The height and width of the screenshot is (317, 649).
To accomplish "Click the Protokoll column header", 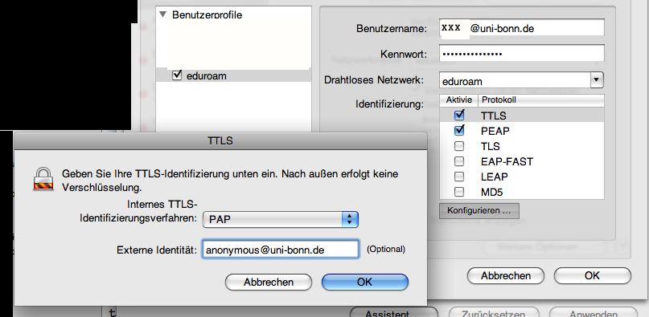I will pyautogui.click(x=541, y=100).
